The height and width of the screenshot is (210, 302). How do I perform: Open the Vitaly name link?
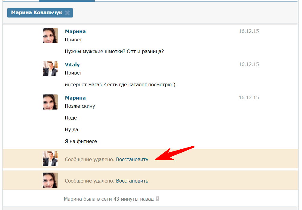pyautogui.click(x=72, y=65)
